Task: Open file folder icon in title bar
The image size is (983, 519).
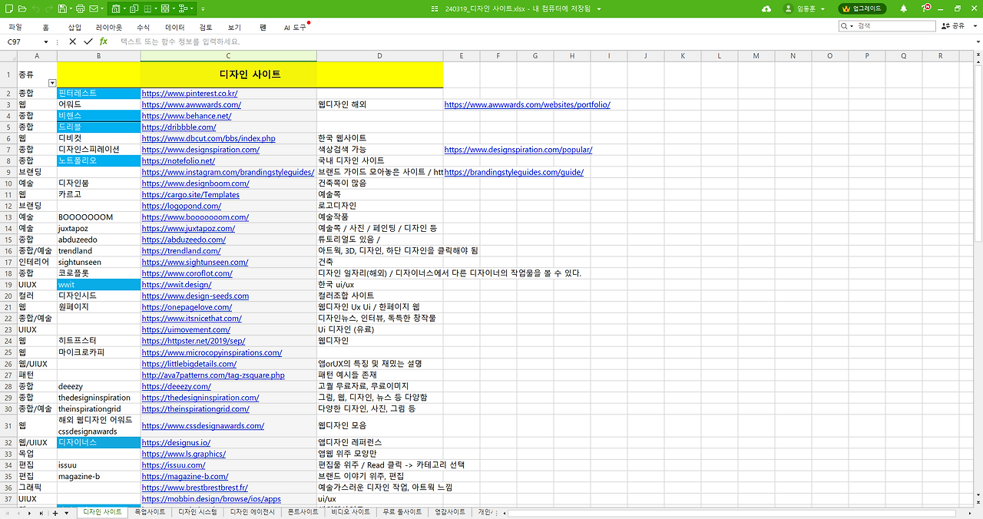Action: pos(22,8)
